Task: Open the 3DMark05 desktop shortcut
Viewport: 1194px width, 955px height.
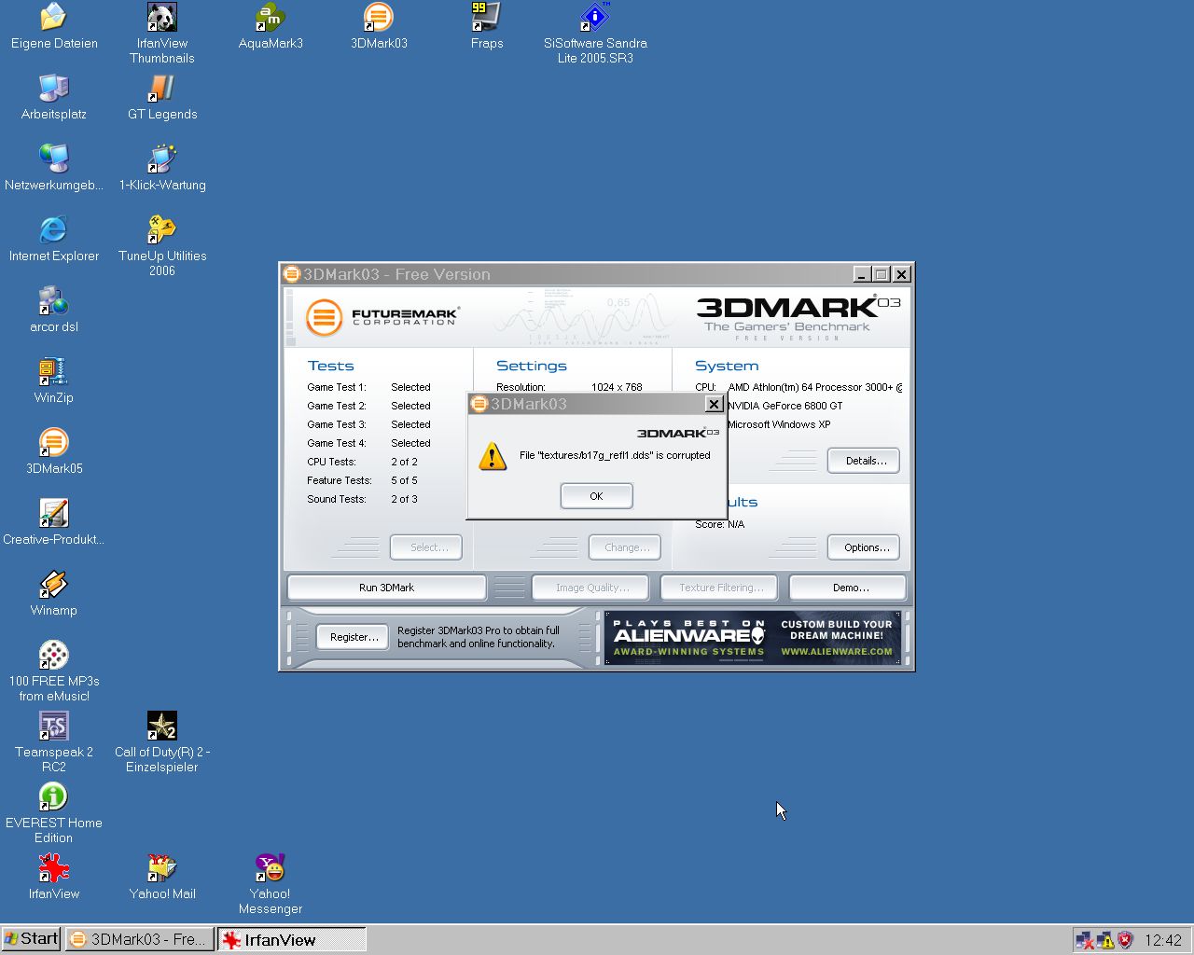Action: (x=54, y=451)
